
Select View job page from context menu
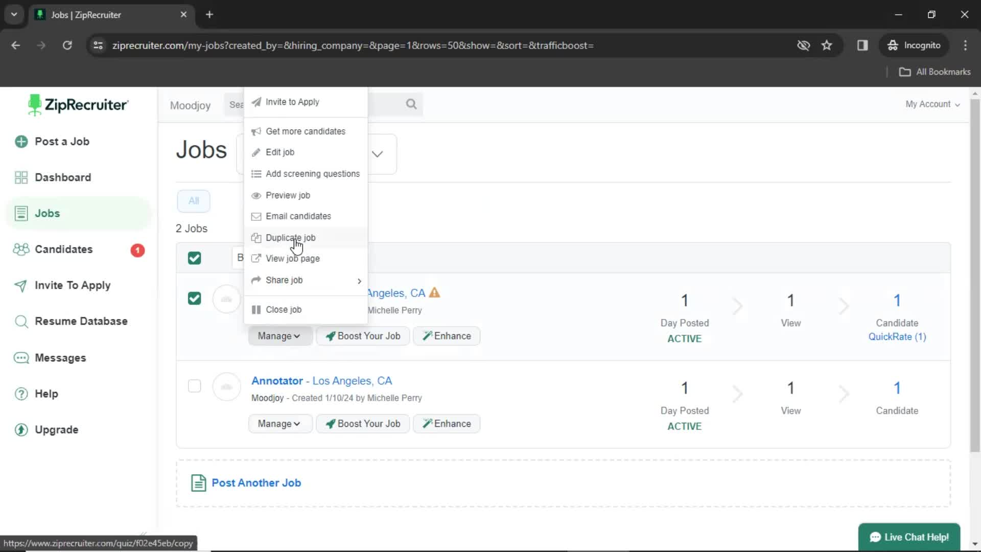pos(292,258)
